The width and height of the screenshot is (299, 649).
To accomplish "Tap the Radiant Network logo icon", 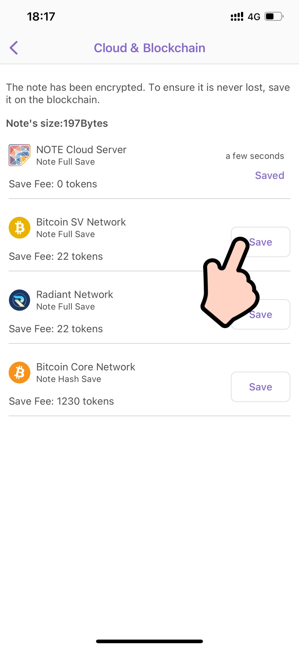I will coord(19,300).
